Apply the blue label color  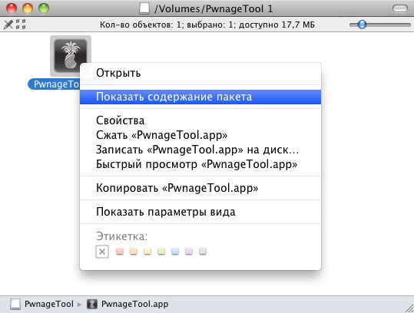175,251
